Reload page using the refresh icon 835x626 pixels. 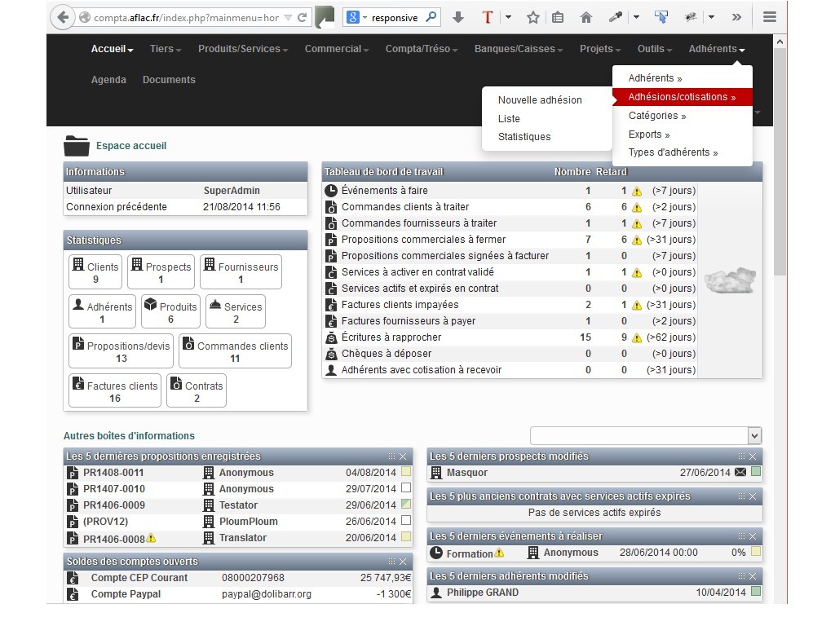tap(302, 17)
